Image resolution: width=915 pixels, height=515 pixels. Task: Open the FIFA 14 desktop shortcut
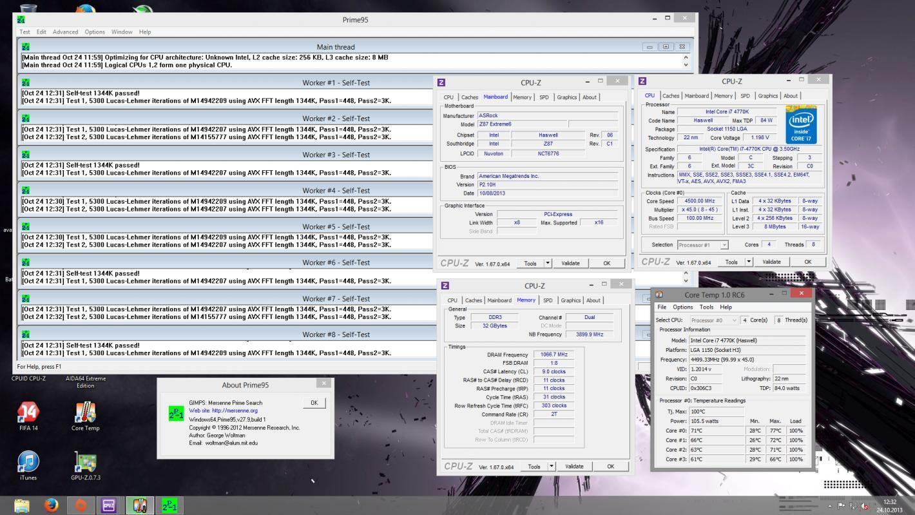pos(28,413)
